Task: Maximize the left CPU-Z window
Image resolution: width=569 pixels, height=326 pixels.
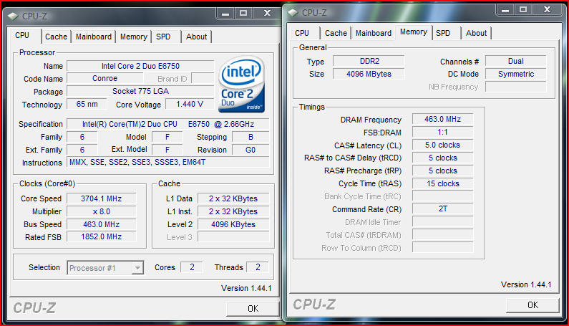Action: coord(243,13)
